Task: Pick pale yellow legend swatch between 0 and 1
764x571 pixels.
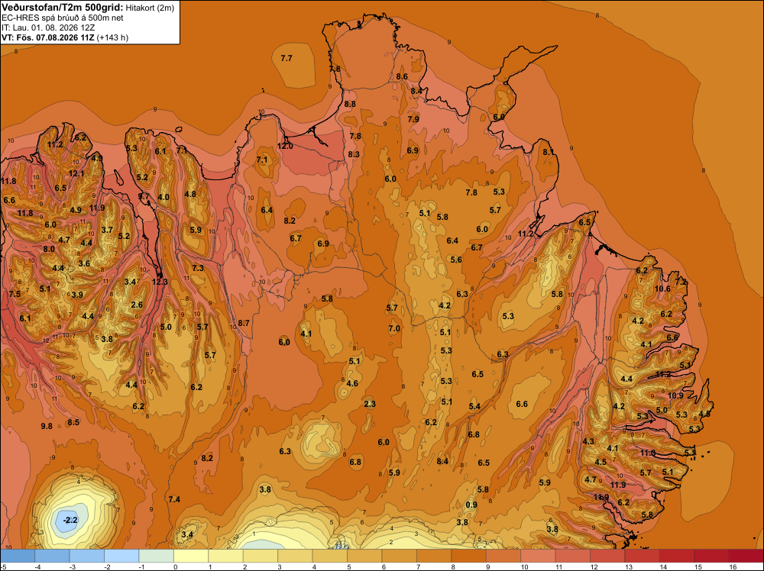Action: 191,556
